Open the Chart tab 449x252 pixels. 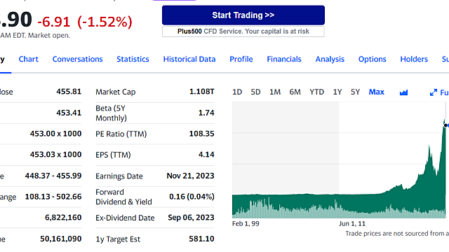coord(28,59)
